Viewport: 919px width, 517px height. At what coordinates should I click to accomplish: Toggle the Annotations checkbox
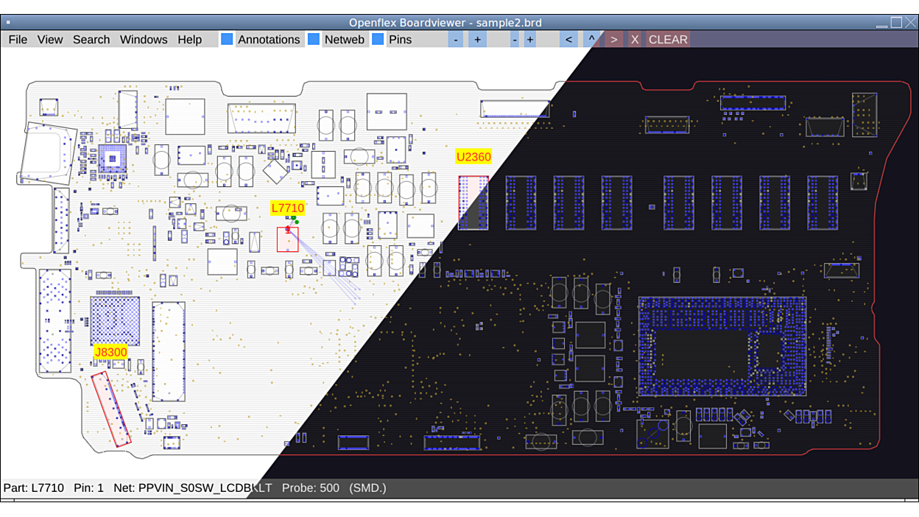tap(228, 40)
